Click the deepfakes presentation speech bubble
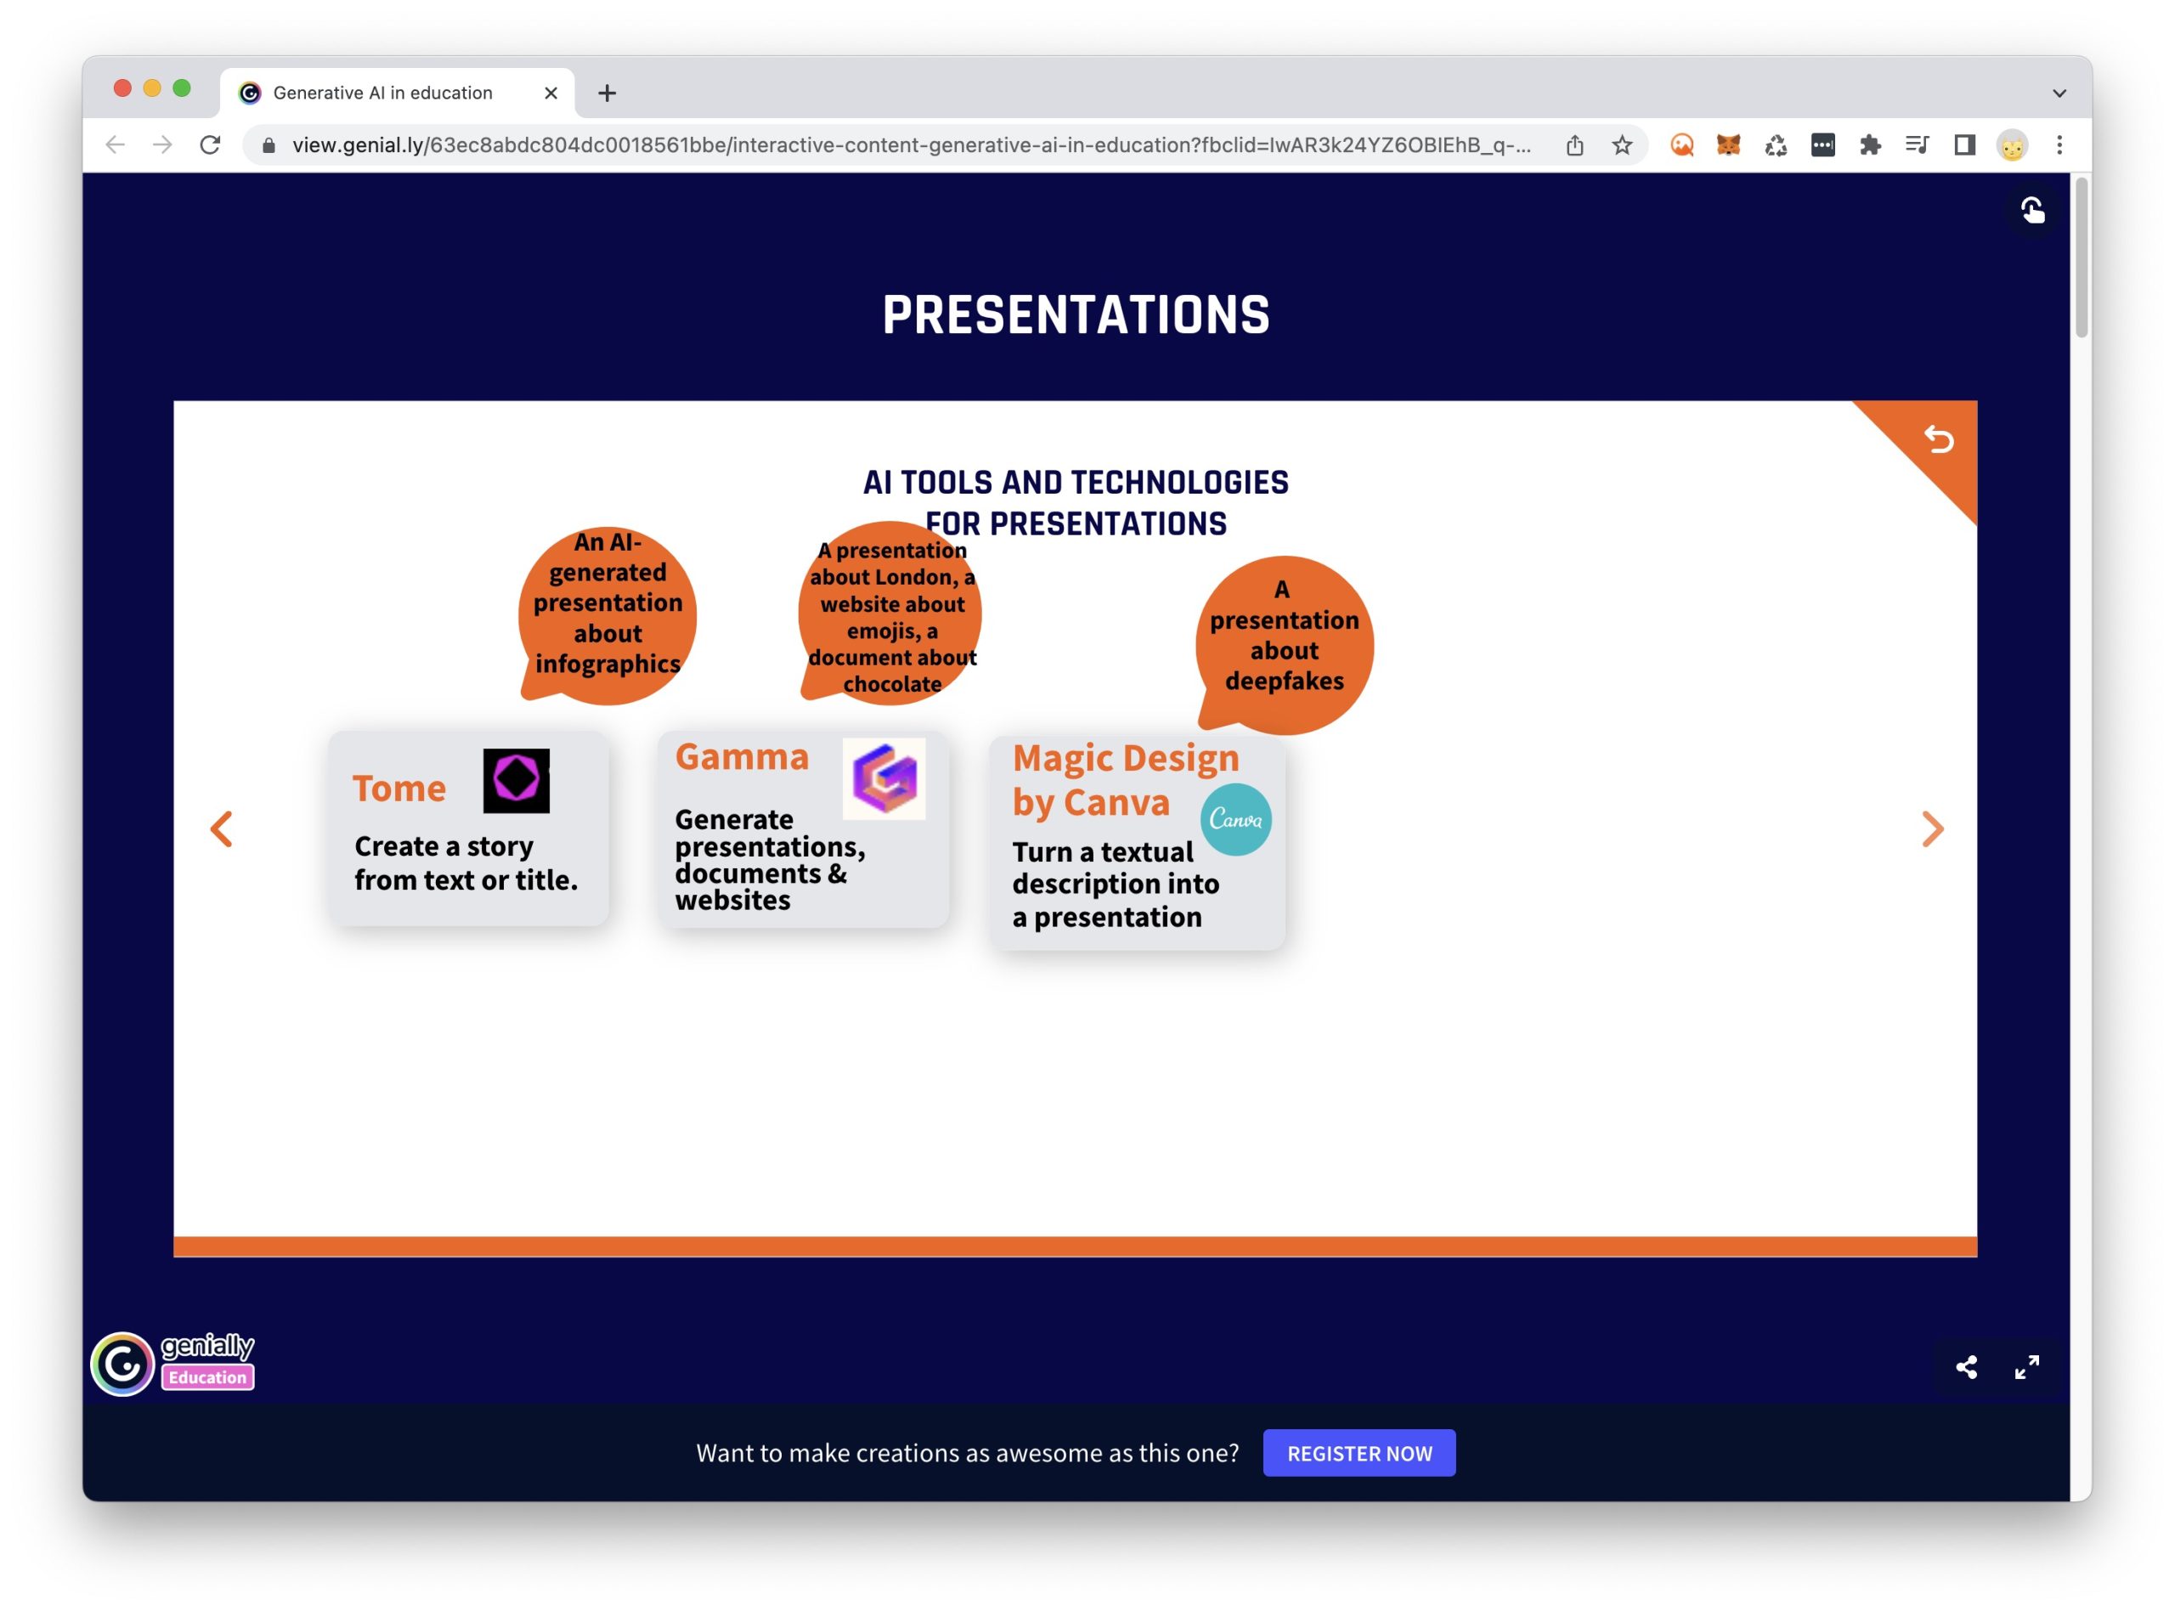The height and width of the screenshot is (1611, 2175). coord(1284,643)
